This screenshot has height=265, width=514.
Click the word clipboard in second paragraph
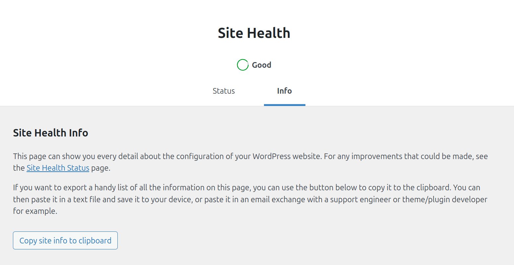click(x=433, y=188)
